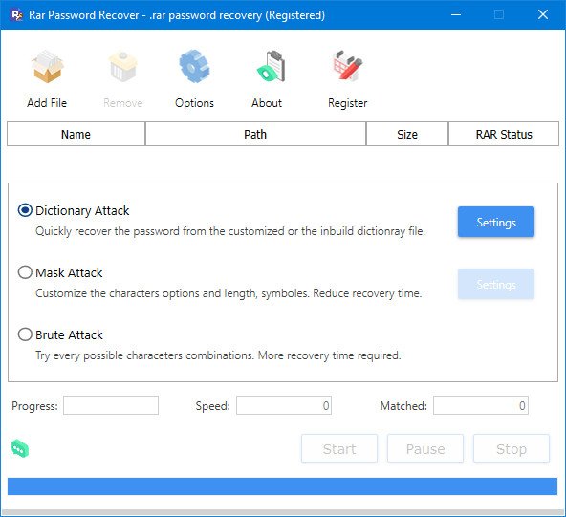Click the Options label
This screenshot has width=566, height=517.
click(194, 103)
